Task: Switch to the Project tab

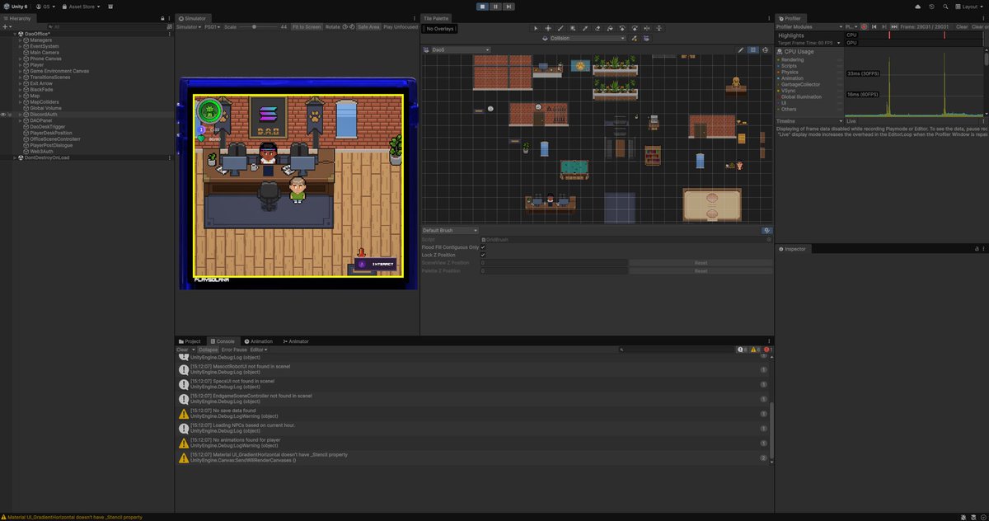Action: (x=190, y=341)
